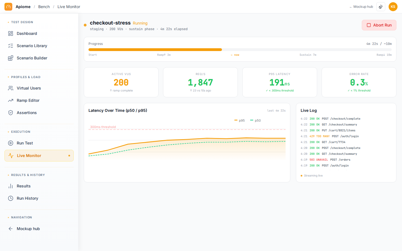The width and height of the screenshot is (402, 251).
Task: Click the Run History clock icon
Action: point(11,198)
